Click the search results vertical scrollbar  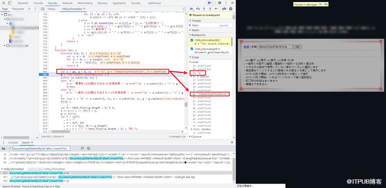[233, 169]
